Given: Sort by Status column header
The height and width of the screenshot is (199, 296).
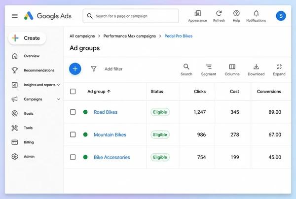Looking at the screenshot, I should [x=157, y=92].
